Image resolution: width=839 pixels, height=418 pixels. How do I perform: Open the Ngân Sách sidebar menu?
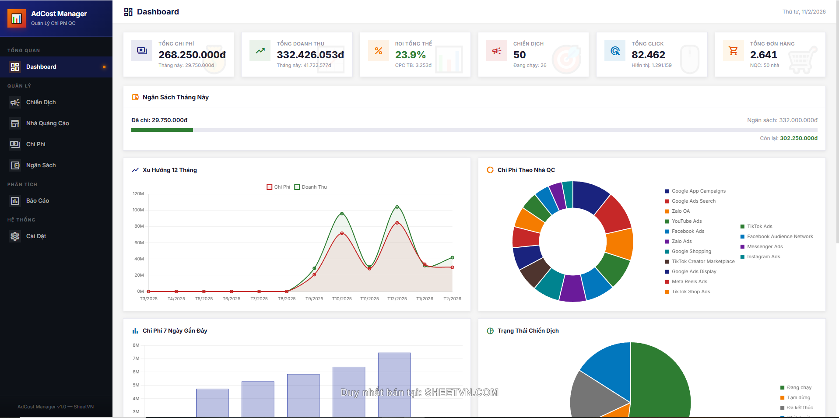pyautogui.click(x=41, y=165)
